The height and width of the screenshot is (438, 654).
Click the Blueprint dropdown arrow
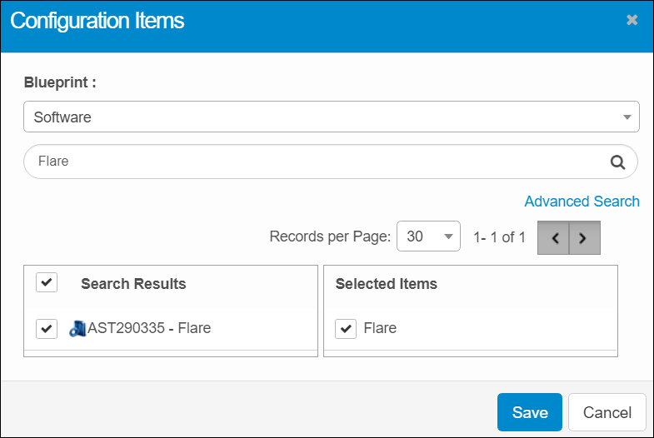coord(627,117)
